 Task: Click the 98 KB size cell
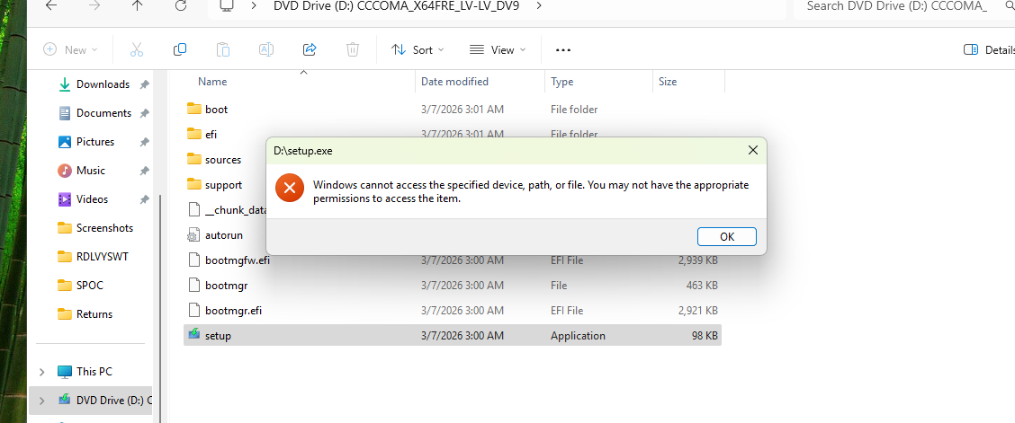pyautogui.click(x=705, y=336)
